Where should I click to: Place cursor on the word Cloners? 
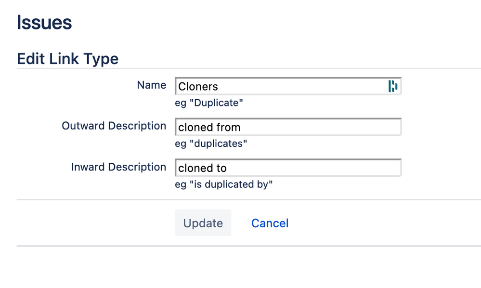[x=198, y=87]
